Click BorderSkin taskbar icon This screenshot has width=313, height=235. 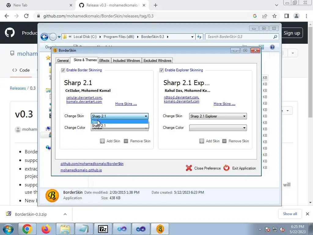(160, 229)
